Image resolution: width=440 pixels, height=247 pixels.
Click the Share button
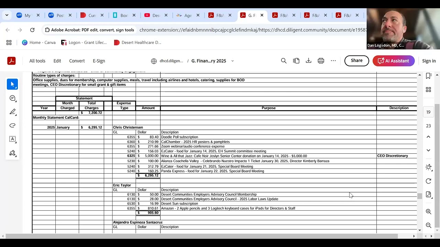[x=356, y=61]
